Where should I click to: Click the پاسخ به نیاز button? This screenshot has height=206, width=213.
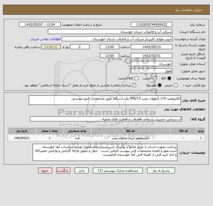161,170
